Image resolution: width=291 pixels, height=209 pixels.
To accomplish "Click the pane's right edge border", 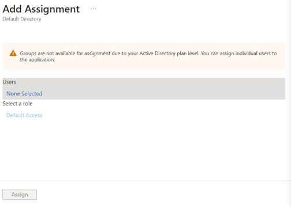I will [x=290, y=104].
